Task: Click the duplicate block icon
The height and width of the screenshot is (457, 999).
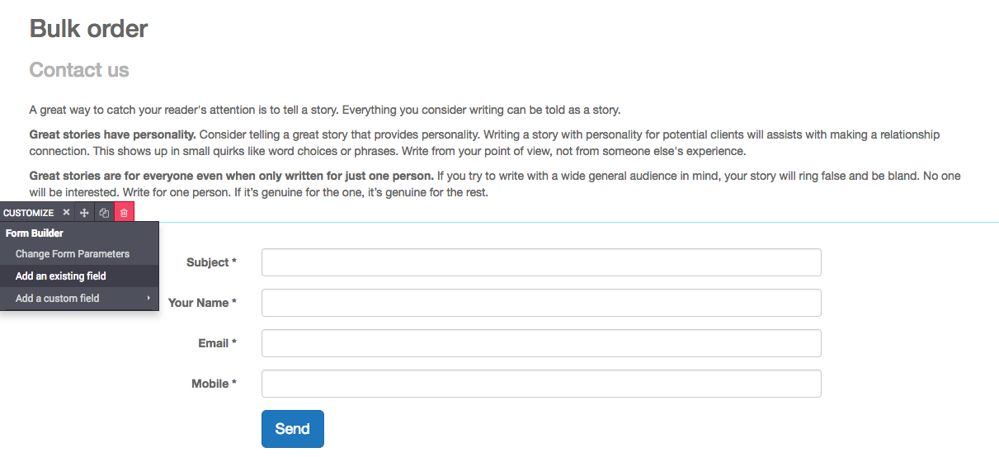Action: 104,213
